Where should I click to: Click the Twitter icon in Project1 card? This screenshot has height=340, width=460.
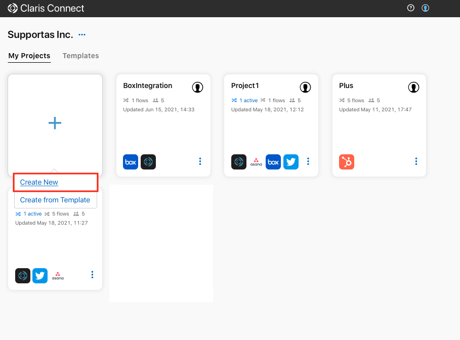[291, 162]
